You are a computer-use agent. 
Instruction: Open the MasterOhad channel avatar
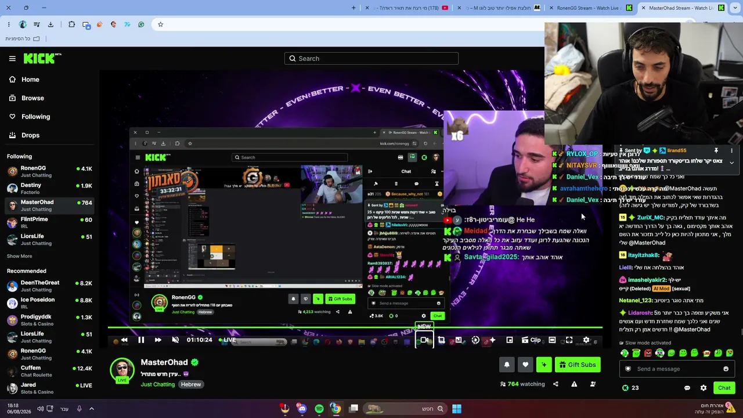tap(122, 370)
